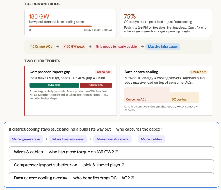This screenshot has height=190, width=221.
Task: Click arrow icon next to Wires & cables question
Action: 117,152
